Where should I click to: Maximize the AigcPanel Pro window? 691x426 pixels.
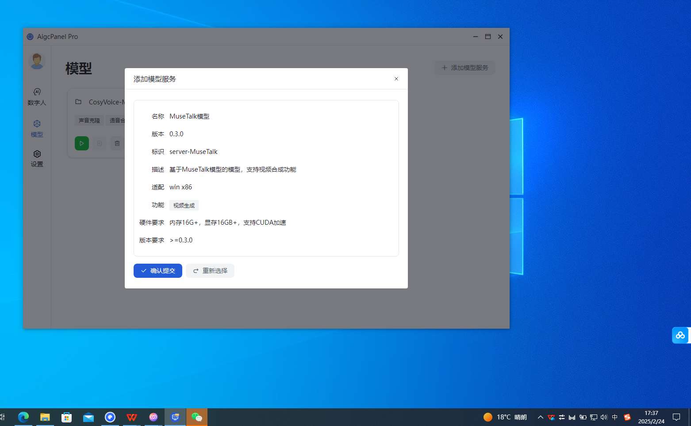coord(488,37)
